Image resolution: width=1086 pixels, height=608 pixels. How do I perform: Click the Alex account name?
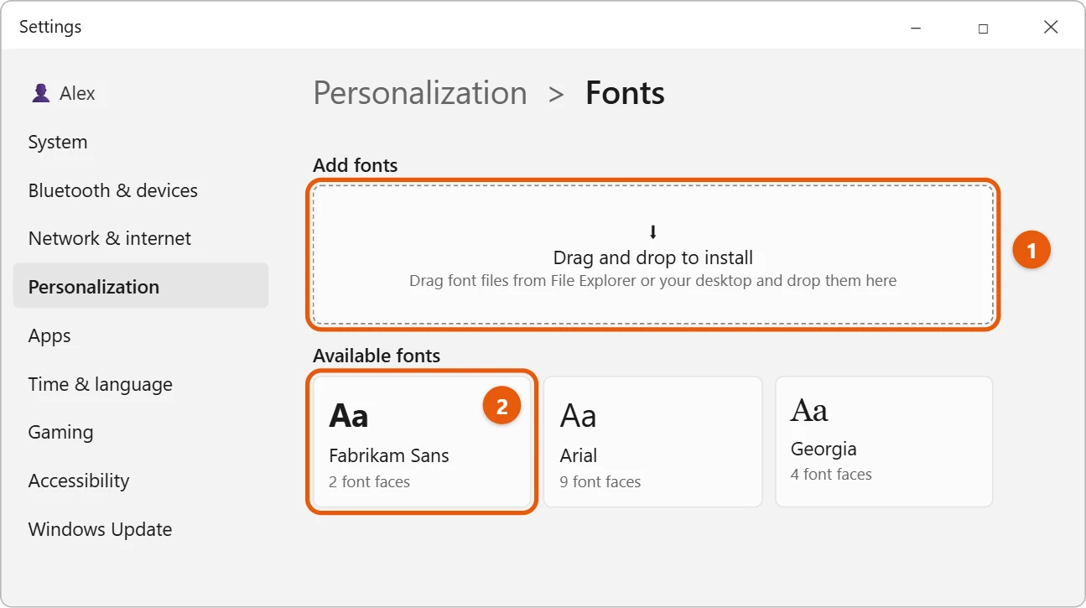coord(77,93)
